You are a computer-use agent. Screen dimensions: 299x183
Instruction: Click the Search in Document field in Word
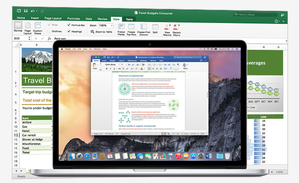[x=187, y=57]
